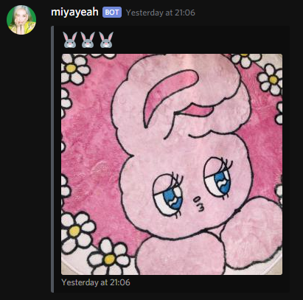The width and height of the screenshot is (303, 300).
Task: Click the last rabbit emoji
Action: 106,40
